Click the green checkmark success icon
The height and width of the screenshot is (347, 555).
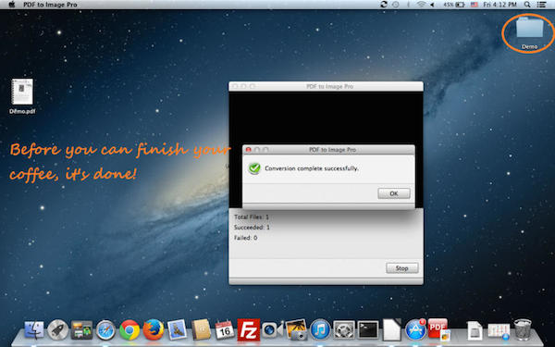254,168
